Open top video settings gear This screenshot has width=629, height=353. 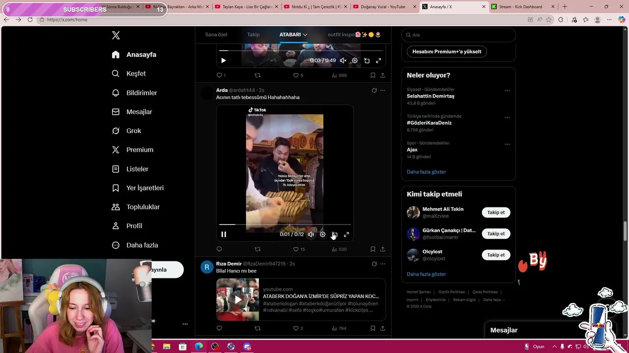355,60
